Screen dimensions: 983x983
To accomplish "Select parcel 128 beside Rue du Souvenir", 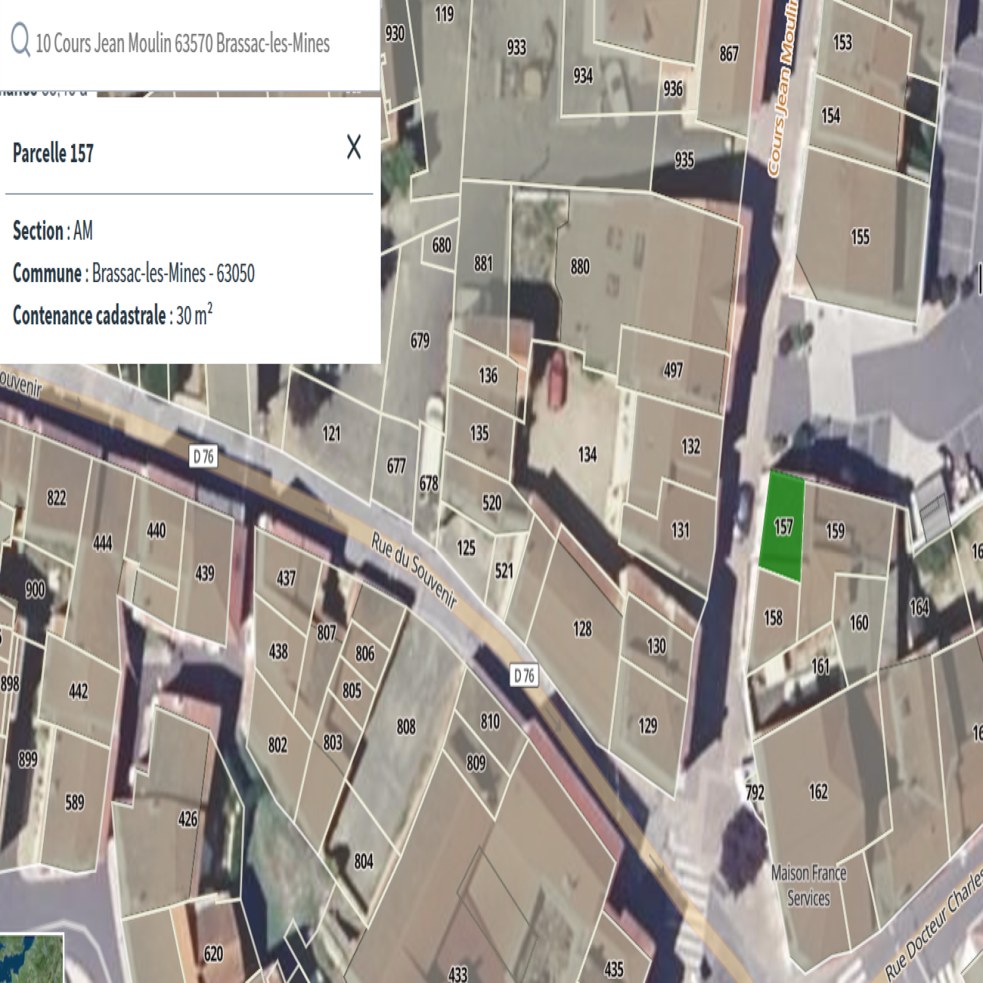I will (x=582, y=629).
